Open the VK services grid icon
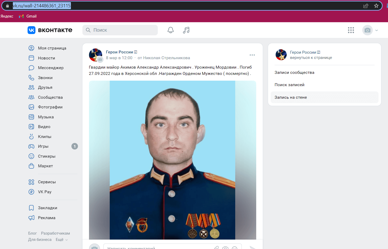 [351, 30]
